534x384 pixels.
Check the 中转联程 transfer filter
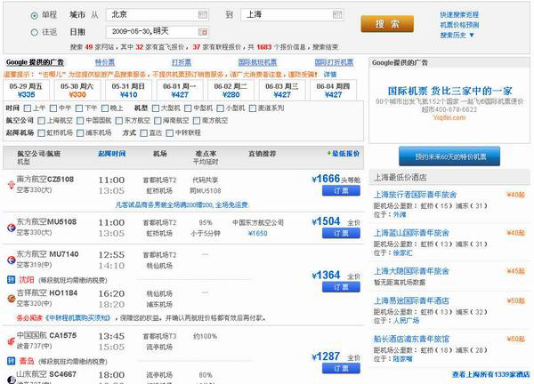(170, 133)
